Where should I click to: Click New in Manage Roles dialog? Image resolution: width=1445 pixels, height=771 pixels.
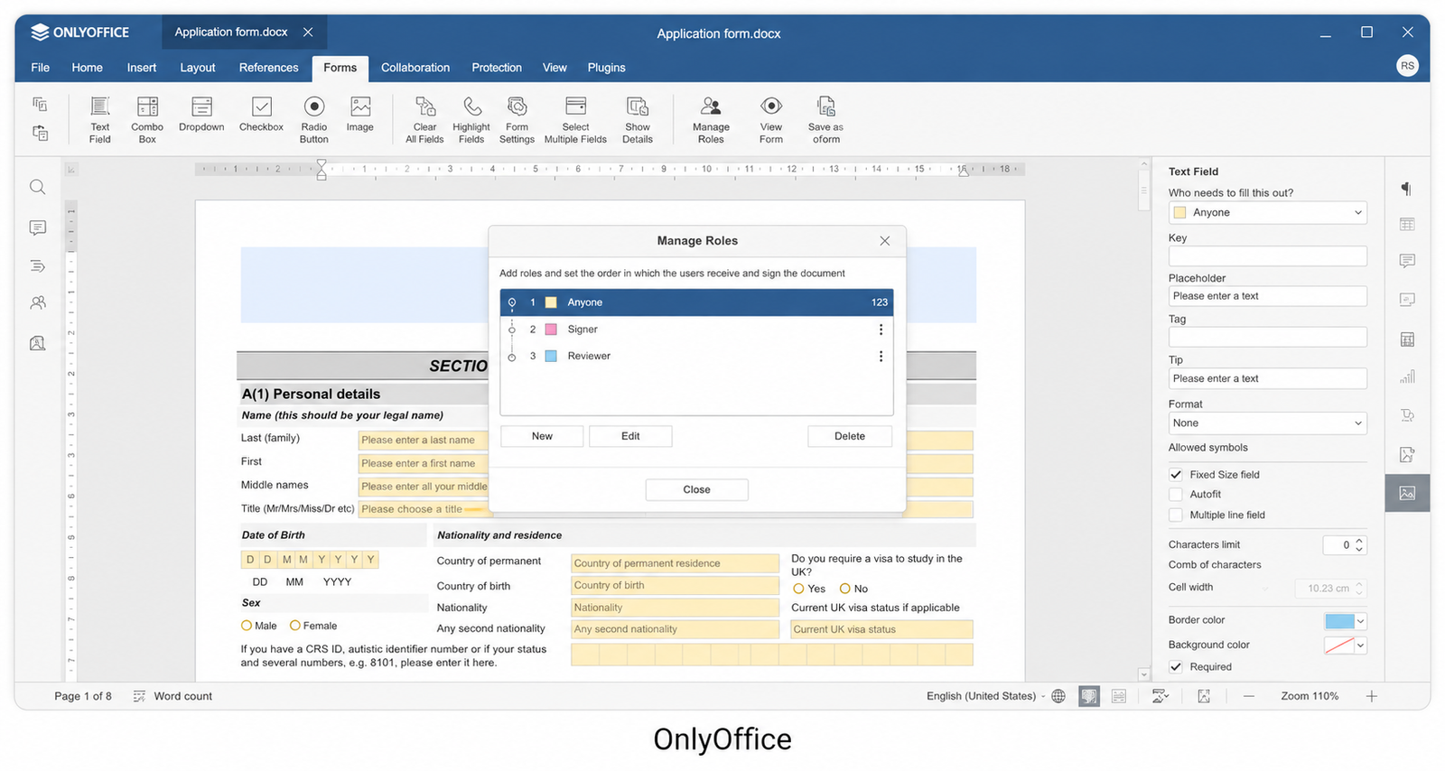[542, 436]
